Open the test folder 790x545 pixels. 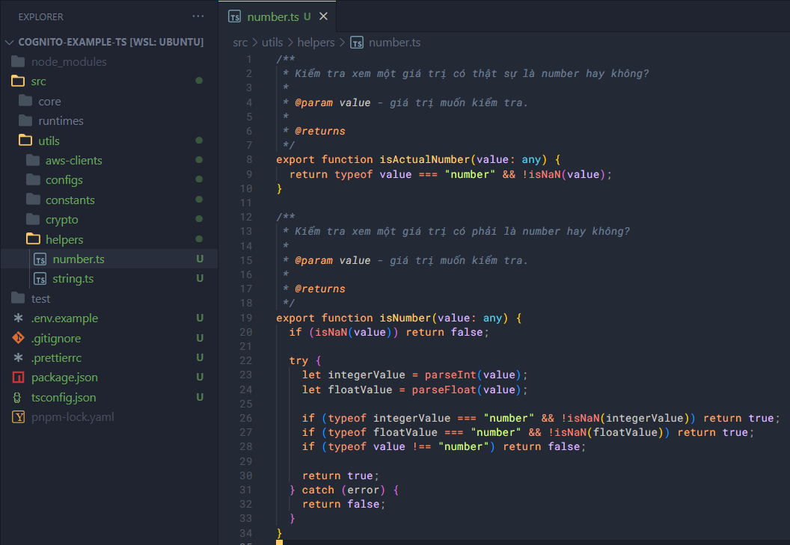(x=40, y=298)
